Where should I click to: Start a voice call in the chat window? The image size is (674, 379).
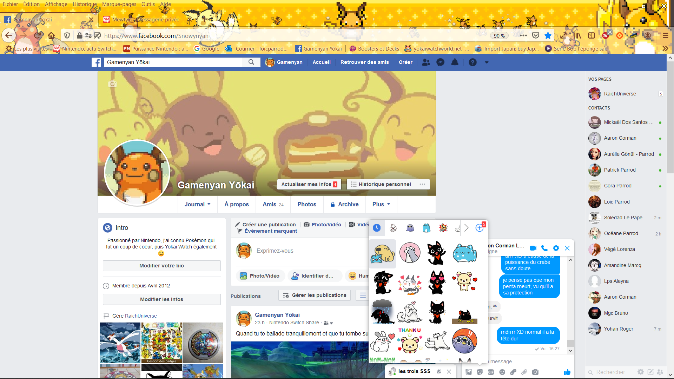tap(544, 248)
